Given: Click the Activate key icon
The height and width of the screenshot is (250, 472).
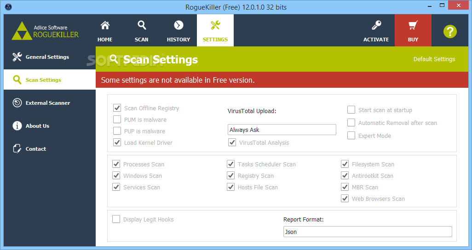Looking at the screenshot, I should coord(376,25).
